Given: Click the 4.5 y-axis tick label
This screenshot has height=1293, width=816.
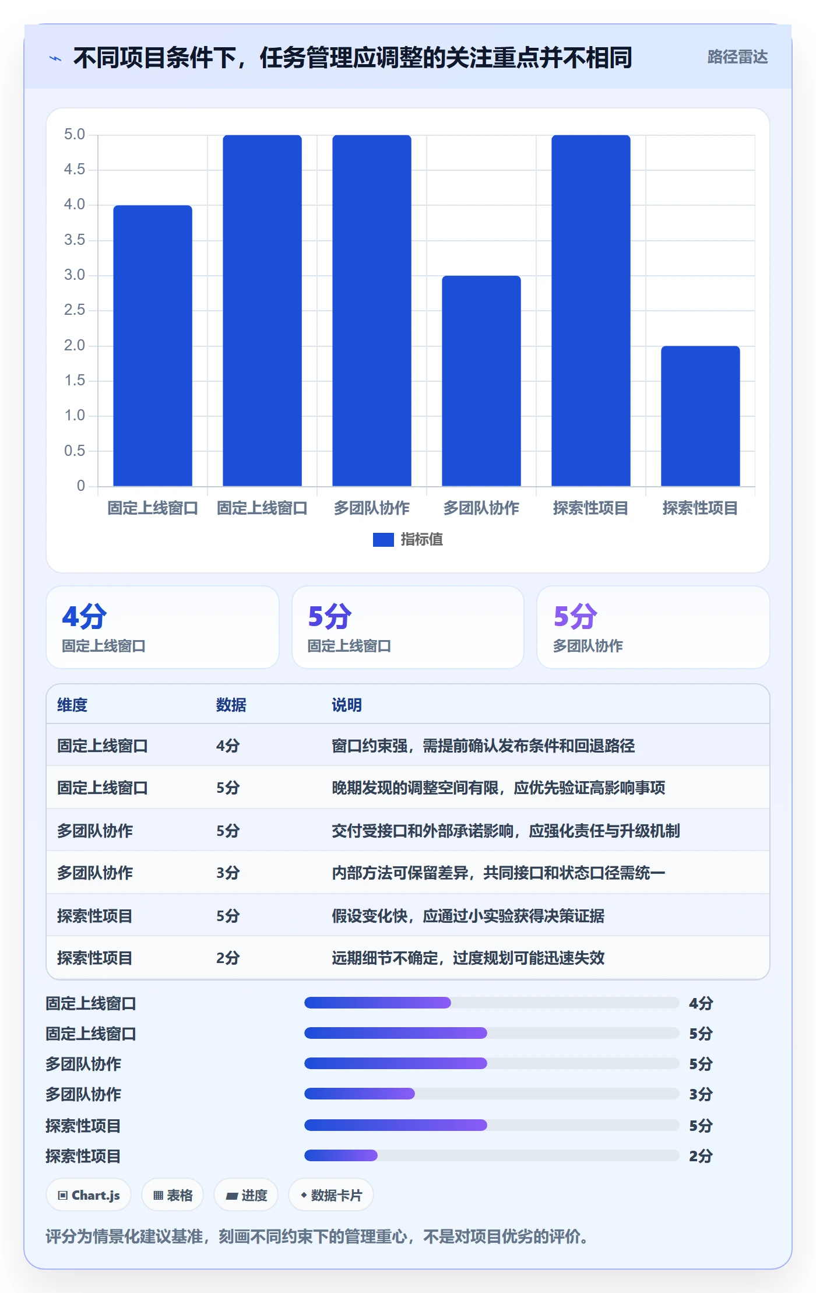Looking at the screenshot, I should click(x=75, y=170).
